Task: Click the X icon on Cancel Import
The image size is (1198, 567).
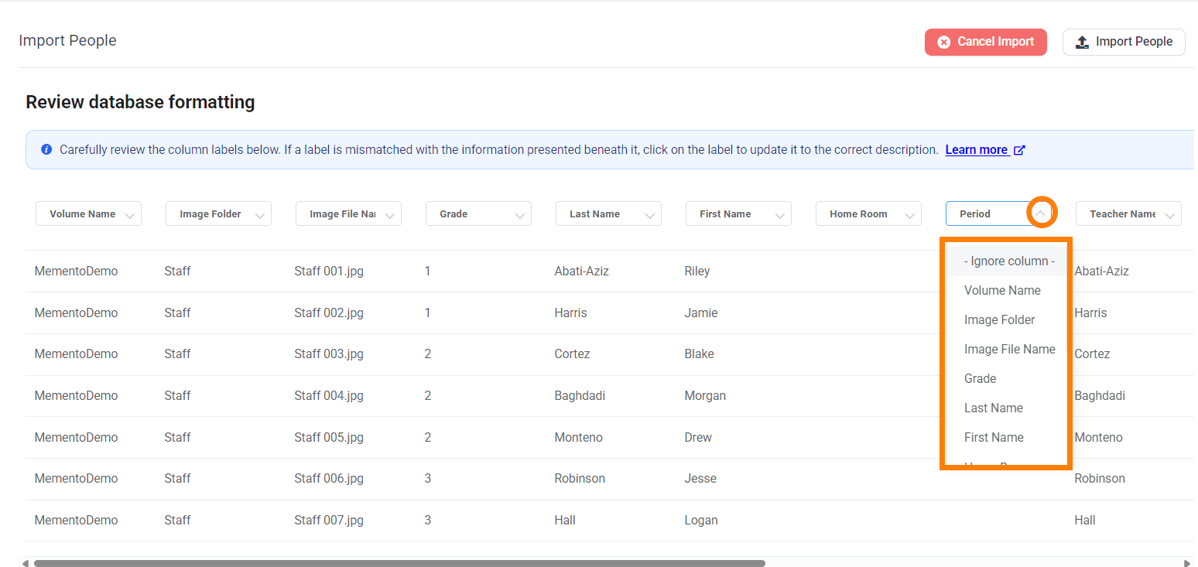Action: coord(943,42)
